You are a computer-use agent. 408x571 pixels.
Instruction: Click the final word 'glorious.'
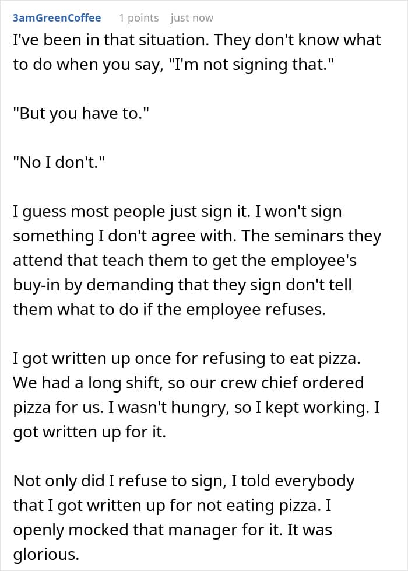click(x=46, y=554)
